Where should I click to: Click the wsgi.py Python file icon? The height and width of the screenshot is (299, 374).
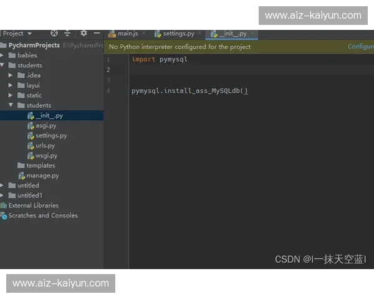pos(31,155)
